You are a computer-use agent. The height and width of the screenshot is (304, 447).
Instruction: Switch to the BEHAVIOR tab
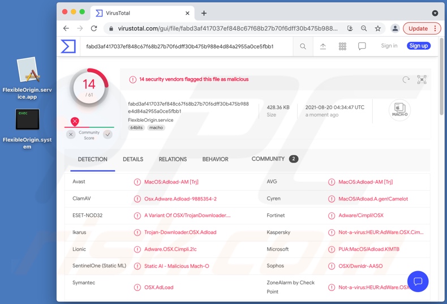(x=216, y=160)
